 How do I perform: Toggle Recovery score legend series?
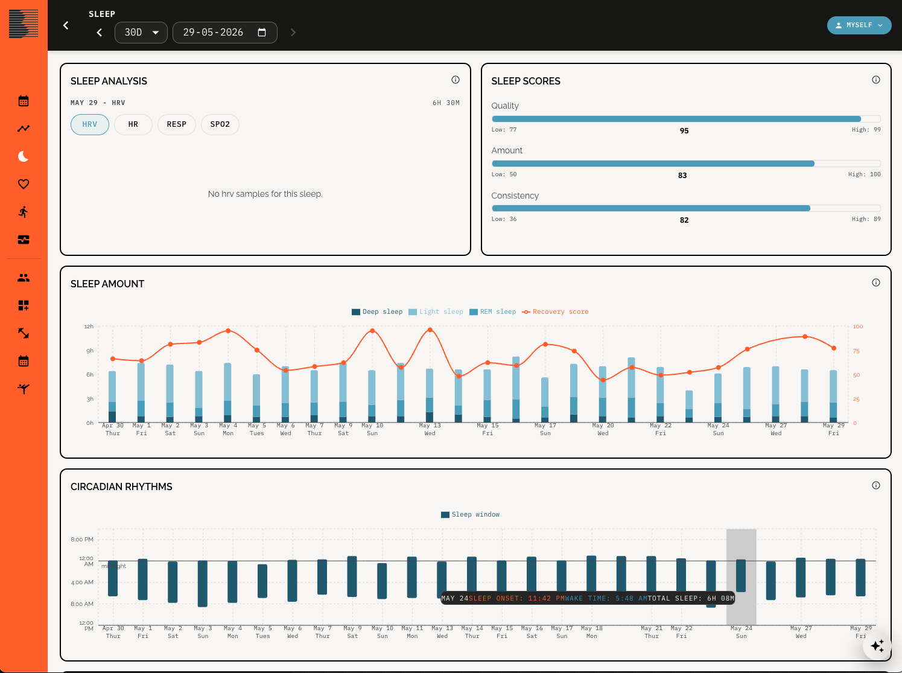pyautogui.click(x=555, y=312)
